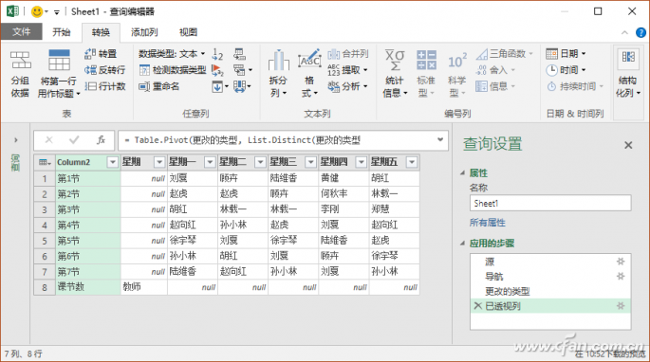Click cell 陆维香 in row 1
The width and height of the screenshot is (650, 362).
(x=293, y=178)
